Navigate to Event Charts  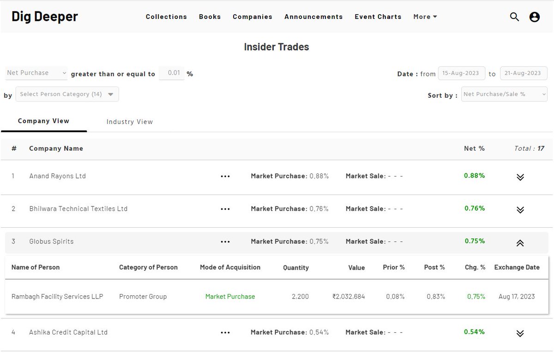click(x=378, y=17)
